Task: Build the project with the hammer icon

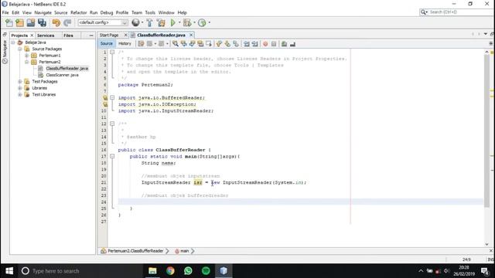Action: point(149,22)
